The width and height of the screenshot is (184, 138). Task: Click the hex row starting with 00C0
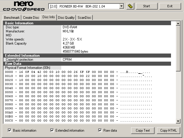(78, 121)
